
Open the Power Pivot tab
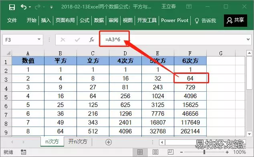coord(175,20)
